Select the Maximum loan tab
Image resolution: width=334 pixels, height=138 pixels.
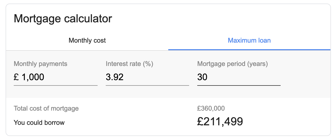point(249,40)
